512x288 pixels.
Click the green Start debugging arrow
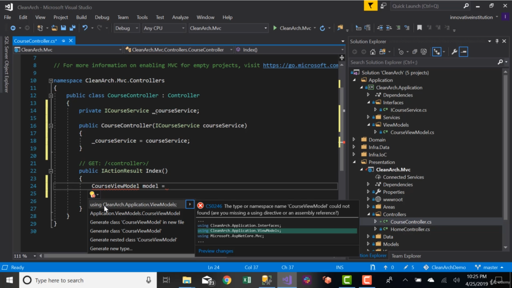275,28
